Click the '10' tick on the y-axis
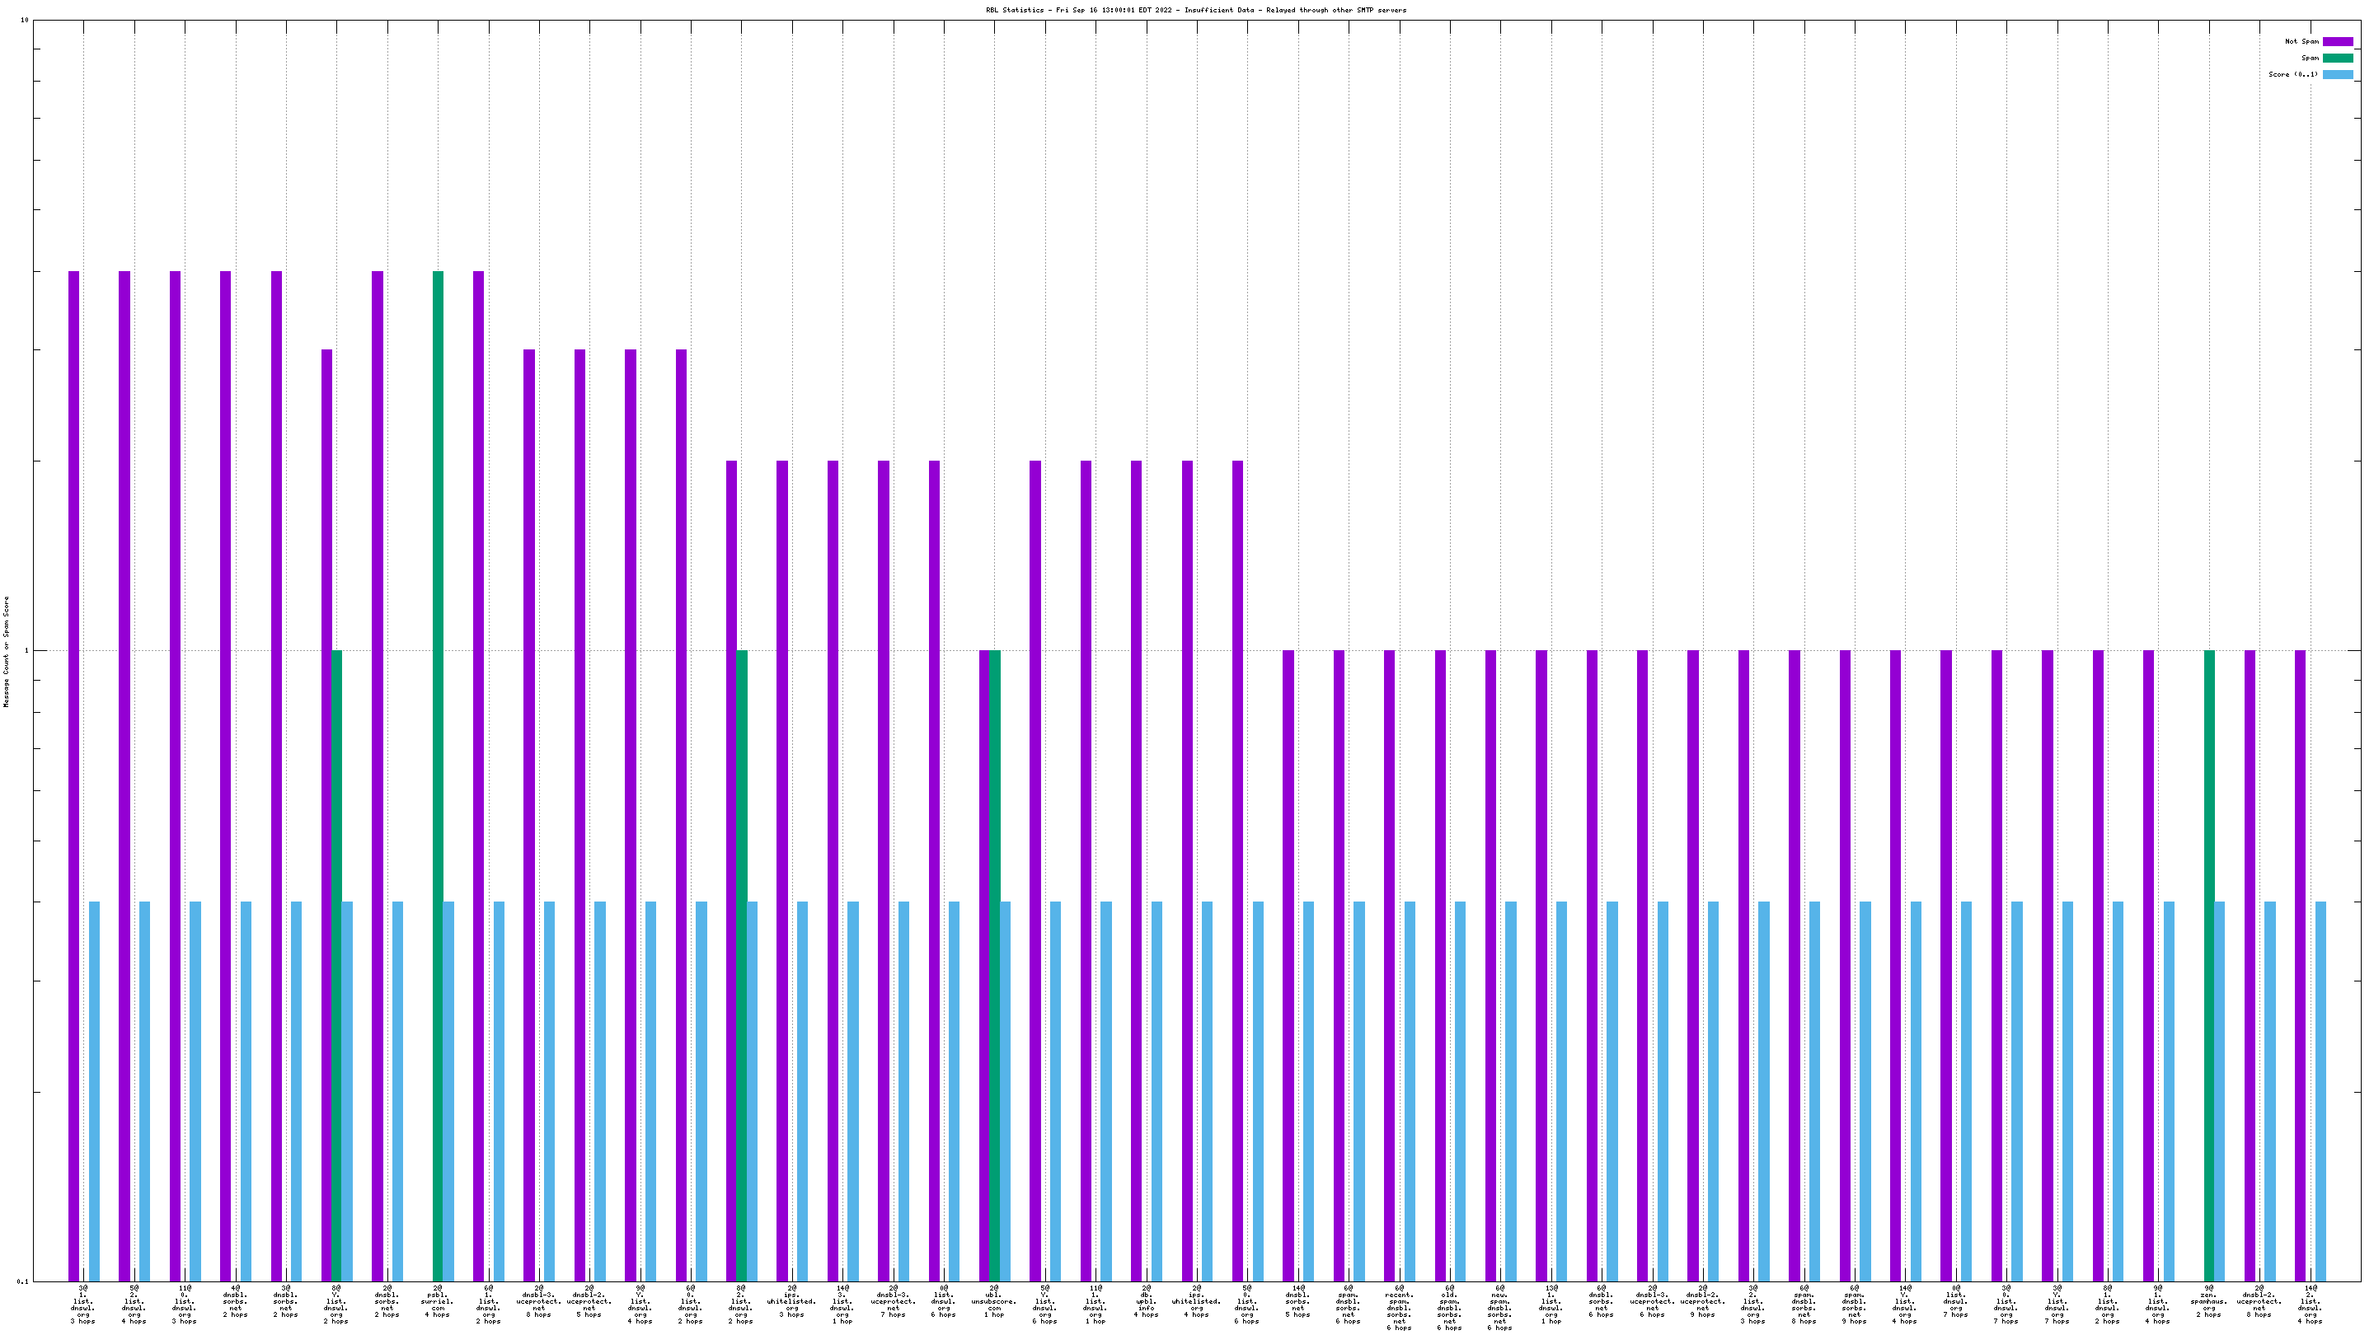 (25, 21)
